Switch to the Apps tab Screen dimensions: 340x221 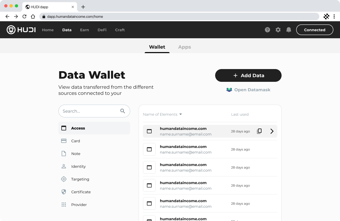coord(184,47)
